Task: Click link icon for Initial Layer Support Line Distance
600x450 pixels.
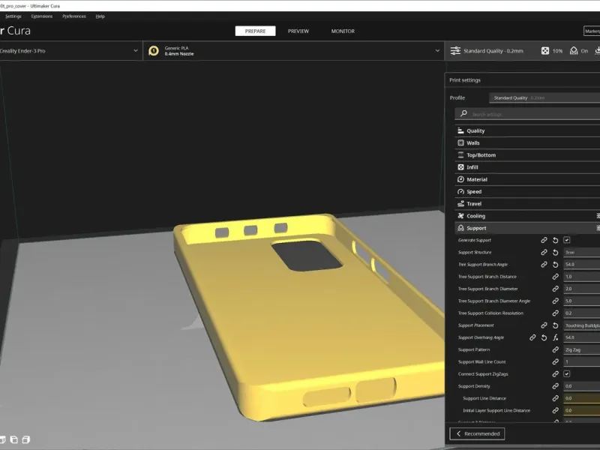Action: 555,410
